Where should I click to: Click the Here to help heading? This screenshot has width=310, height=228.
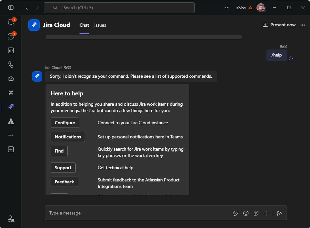67,93
